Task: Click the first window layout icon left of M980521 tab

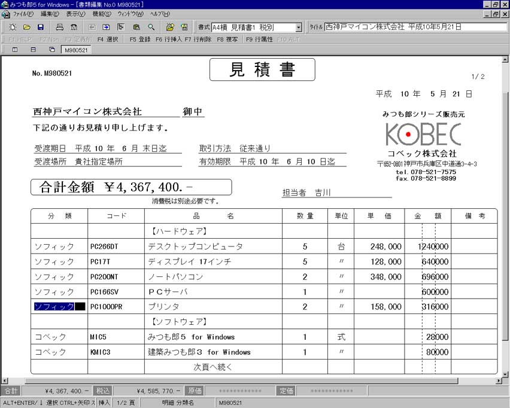Action: click(x=14, y=50)
